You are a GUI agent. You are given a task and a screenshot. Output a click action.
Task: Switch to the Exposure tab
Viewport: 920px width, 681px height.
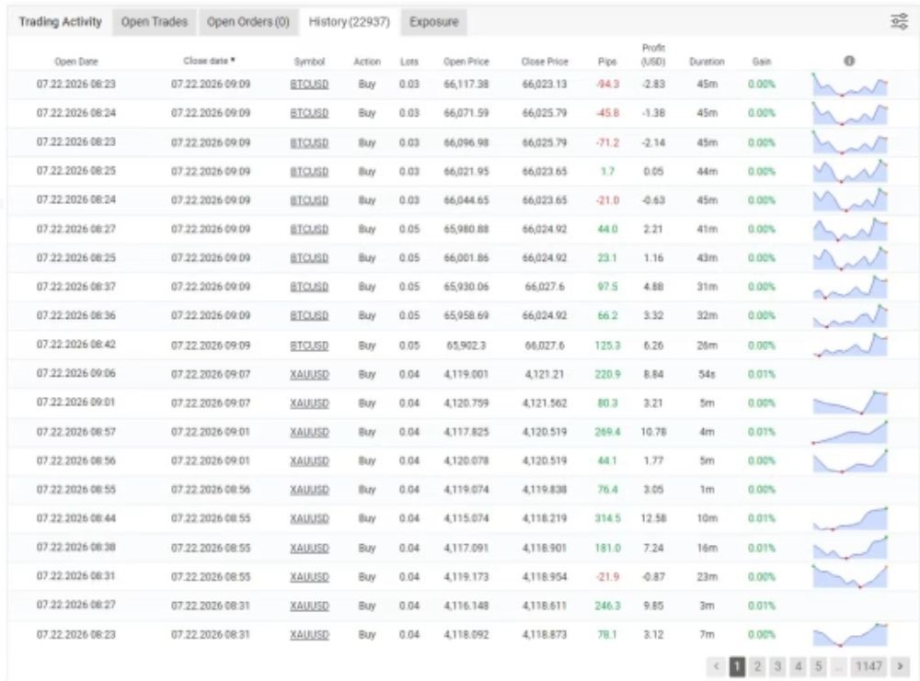click(x=433, y=22)
